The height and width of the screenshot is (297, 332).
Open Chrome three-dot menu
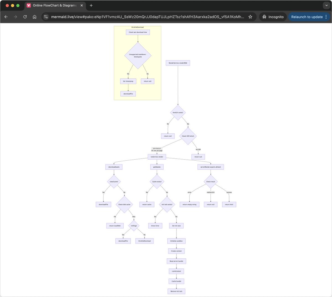pos(326,17)
